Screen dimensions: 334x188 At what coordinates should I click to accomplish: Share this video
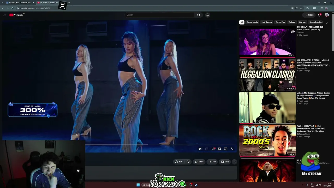point(199,162)
